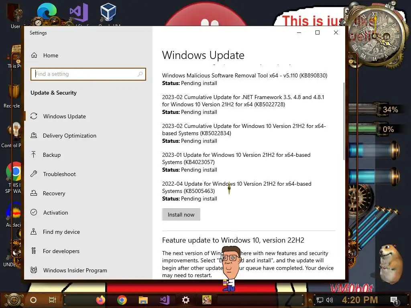Click the For developers icon
The height and width of the screenshot is (308, 411).
(x=34, y=251)
